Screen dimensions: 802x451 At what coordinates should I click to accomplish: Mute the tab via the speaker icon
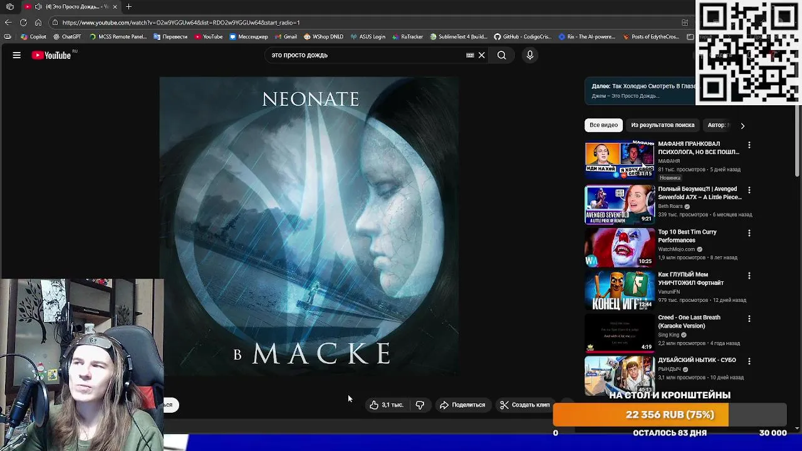[x=38, y=7]
